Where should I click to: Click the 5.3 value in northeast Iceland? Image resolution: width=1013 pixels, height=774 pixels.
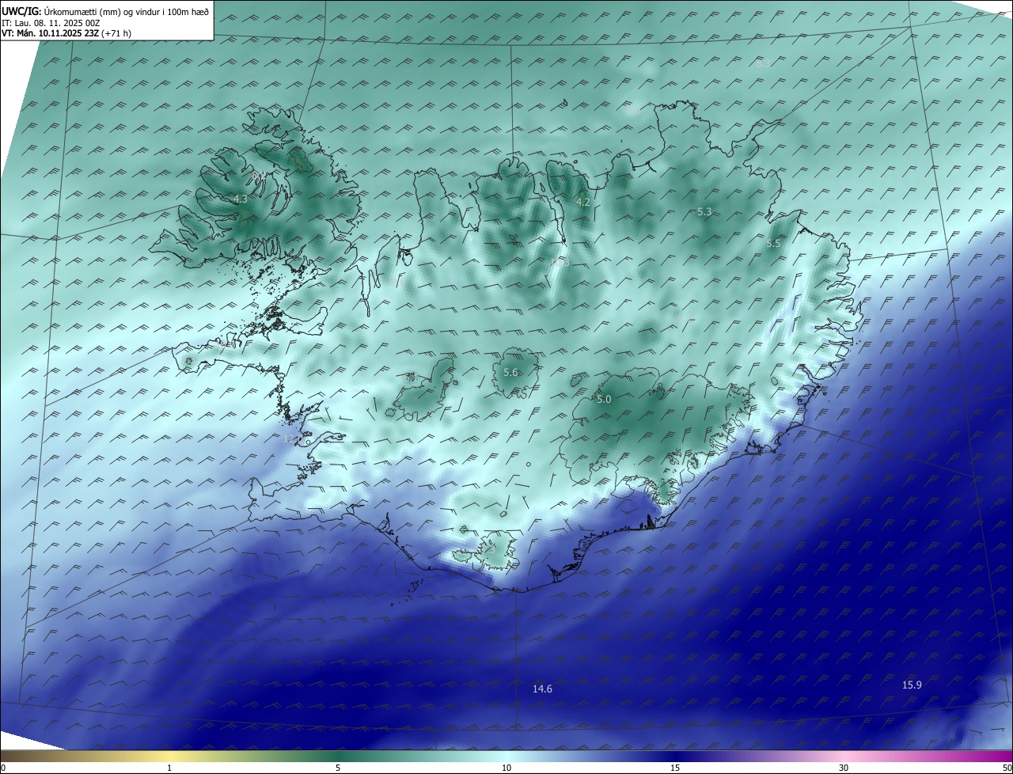coord(704,211)
